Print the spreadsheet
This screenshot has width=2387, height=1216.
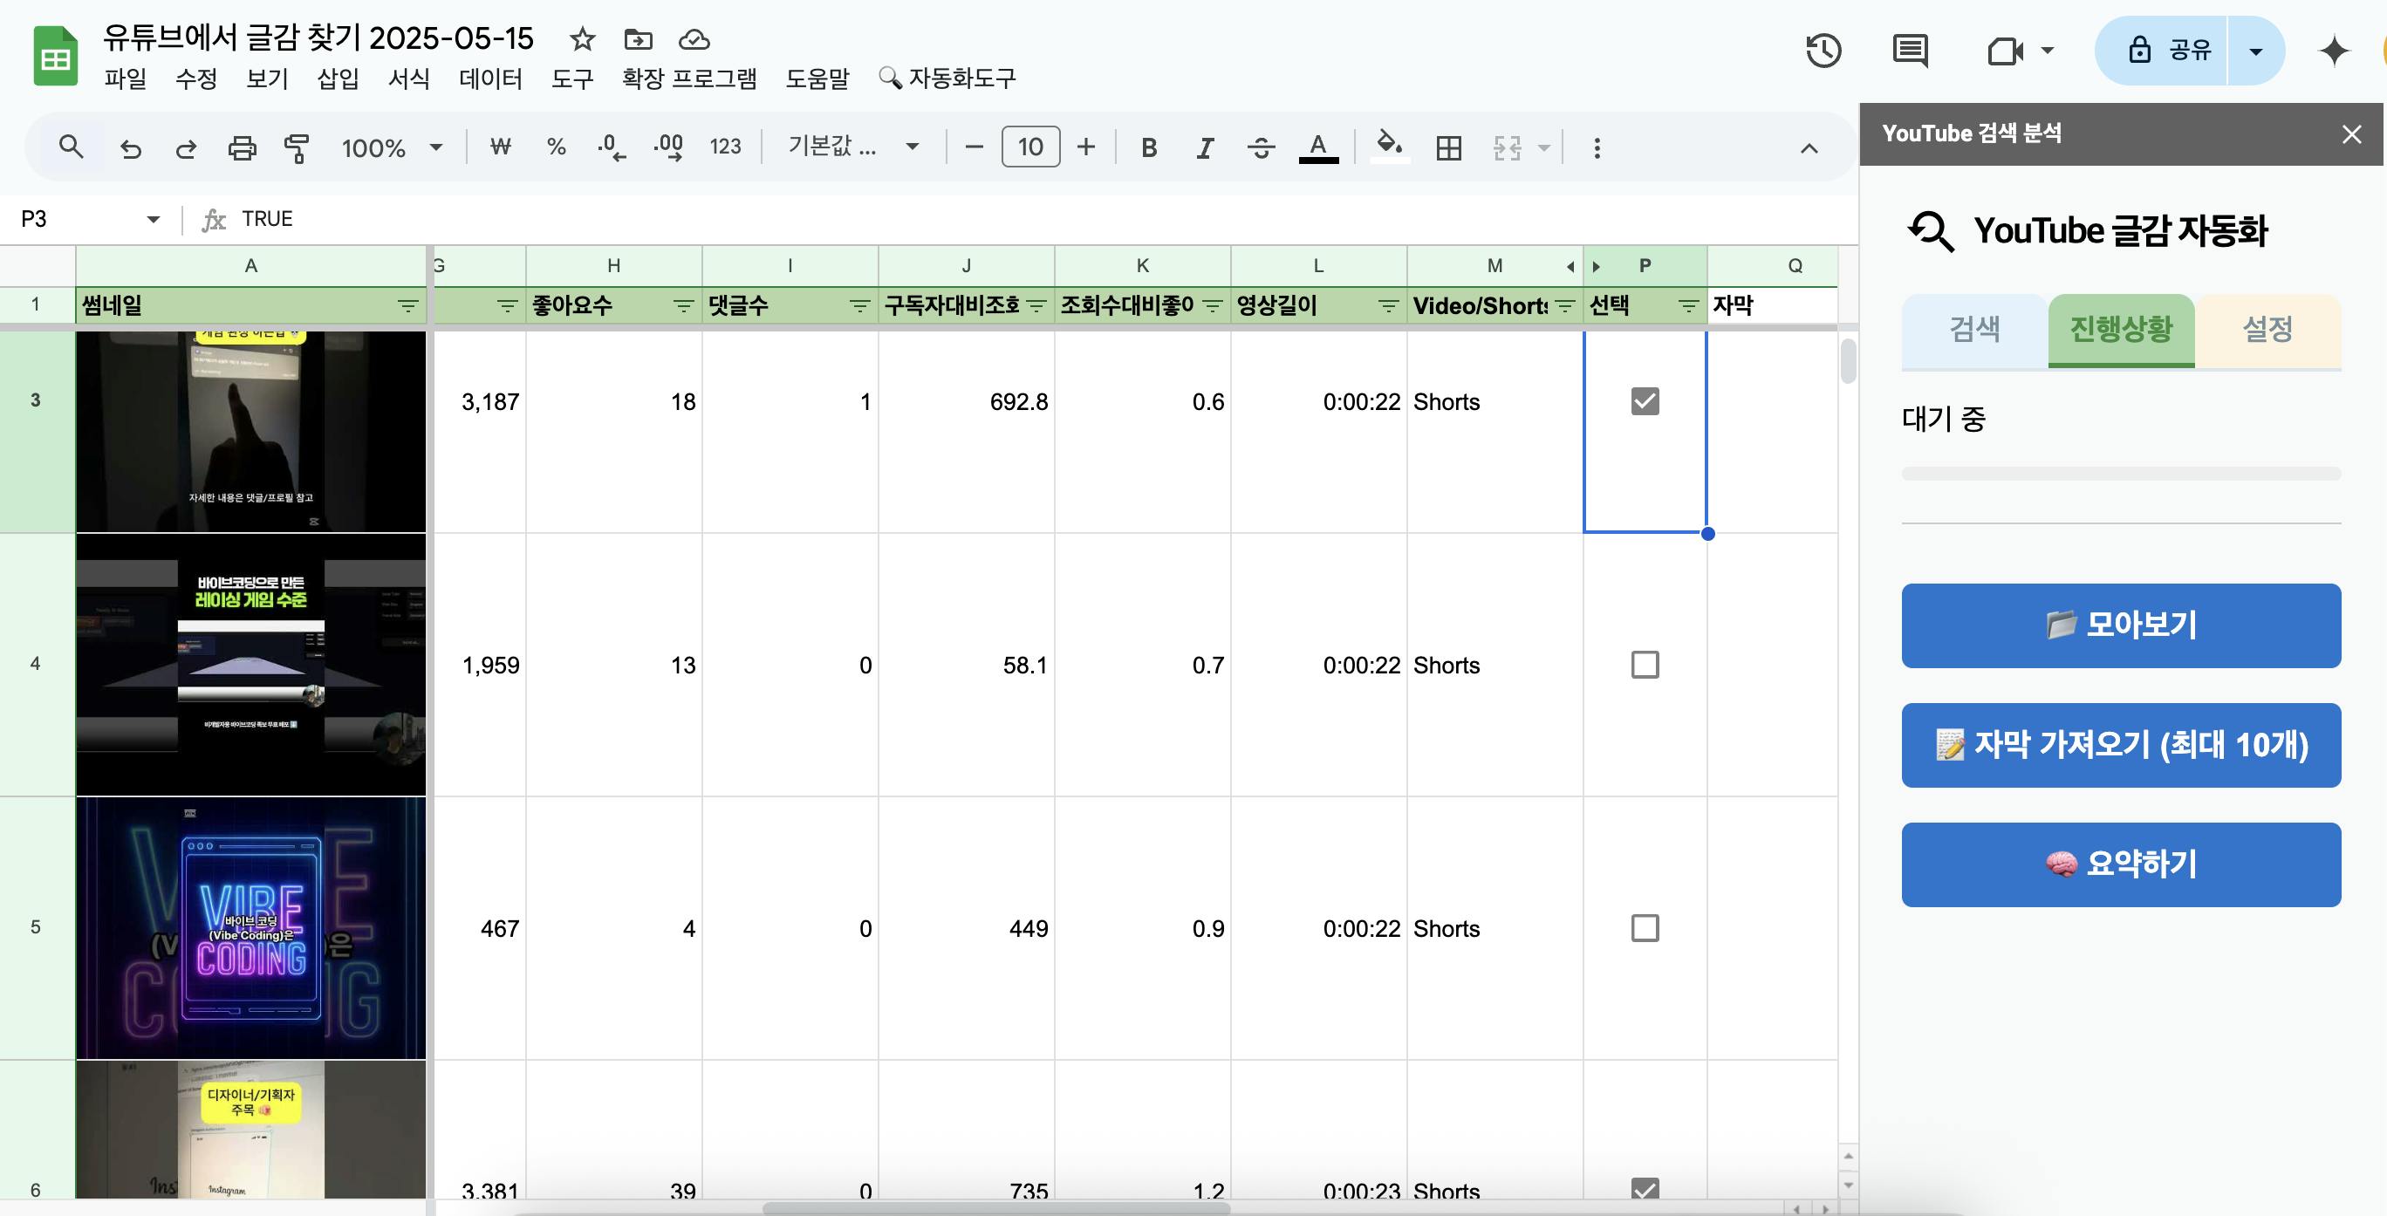pos(242,147)
